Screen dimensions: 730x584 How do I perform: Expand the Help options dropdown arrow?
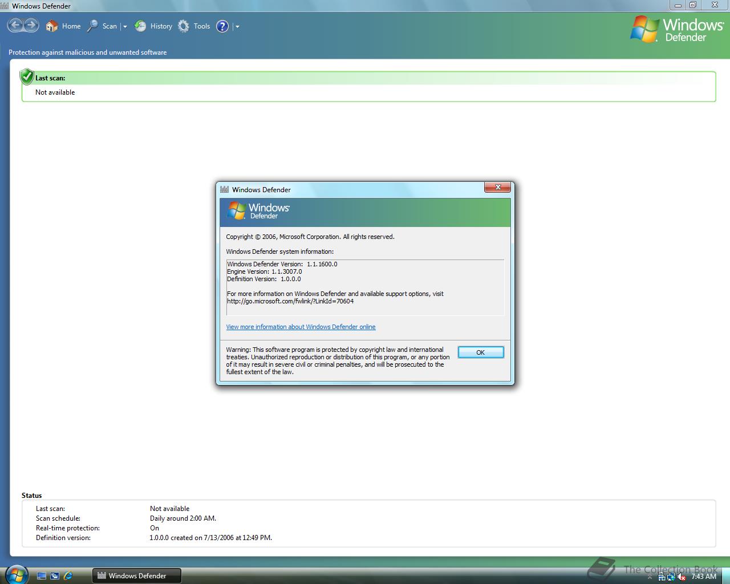237,26
